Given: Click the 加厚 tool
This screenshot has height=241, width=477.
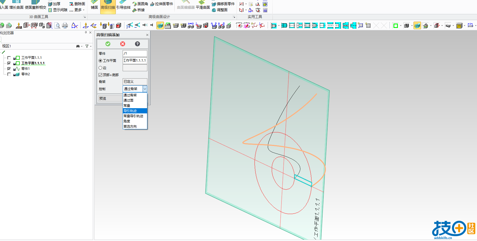Looking at the screenshot, I should 54,4.
